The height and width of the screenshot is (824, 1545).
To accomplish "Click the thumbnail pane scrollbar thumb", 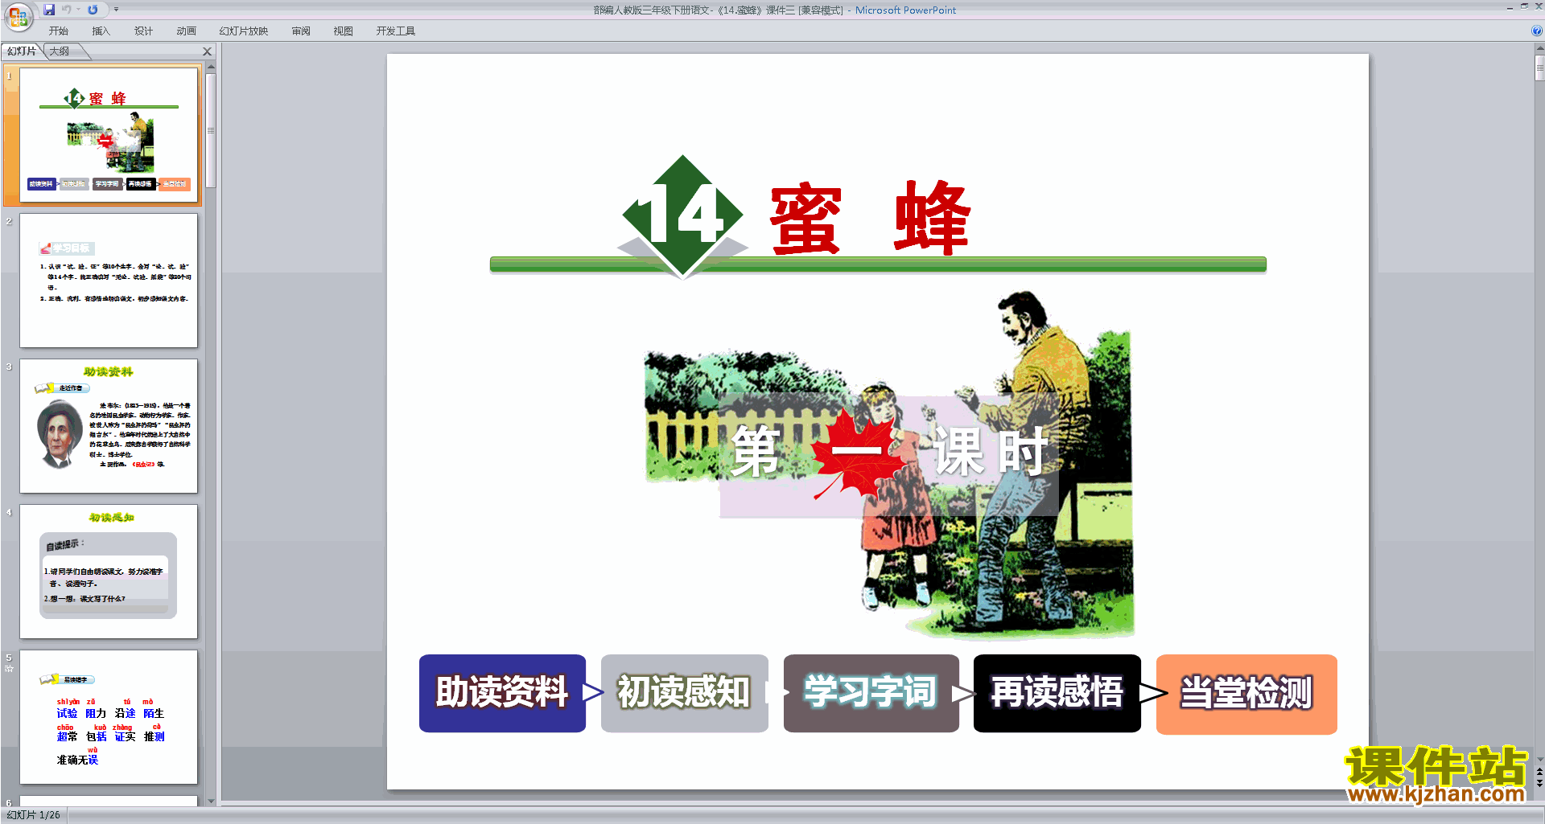I will pos(211,130).
